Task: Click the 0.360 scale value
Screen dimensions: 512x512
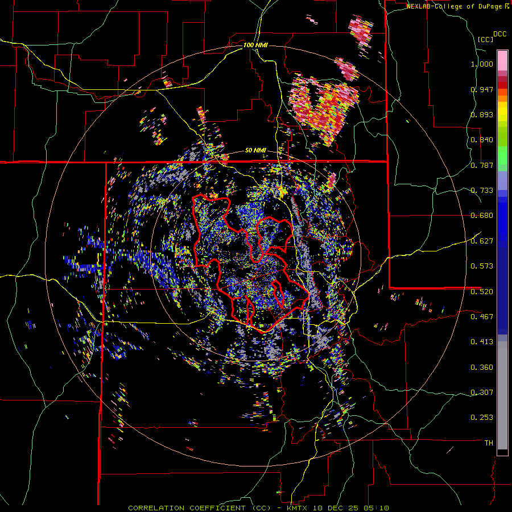Action: click(482, 368)
